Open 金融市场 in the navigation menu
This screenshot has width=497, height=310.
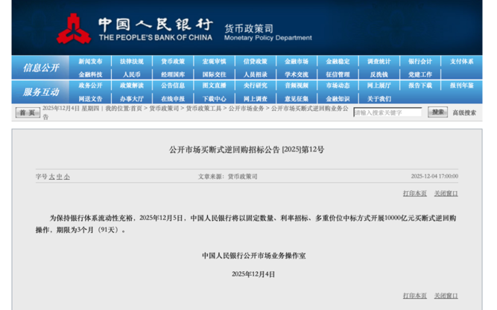pos(297,62)
